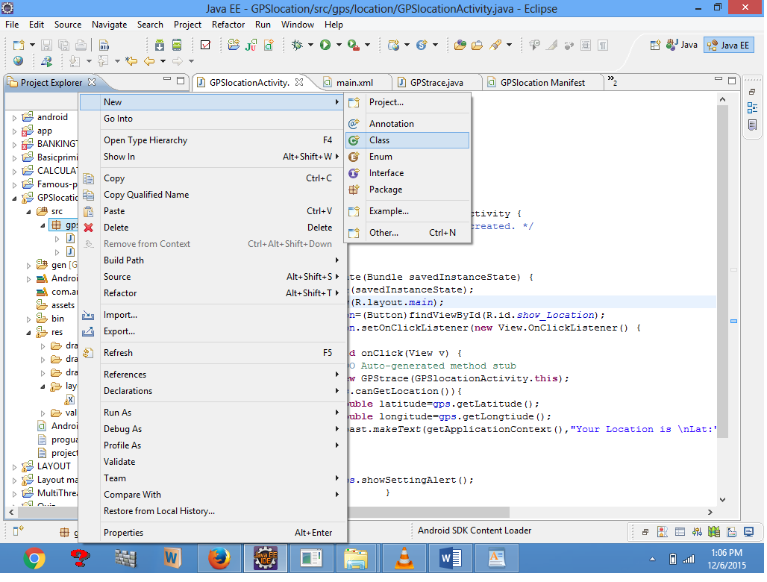
Task: Open Firefox from the taskbar
Action: point(218,557)
